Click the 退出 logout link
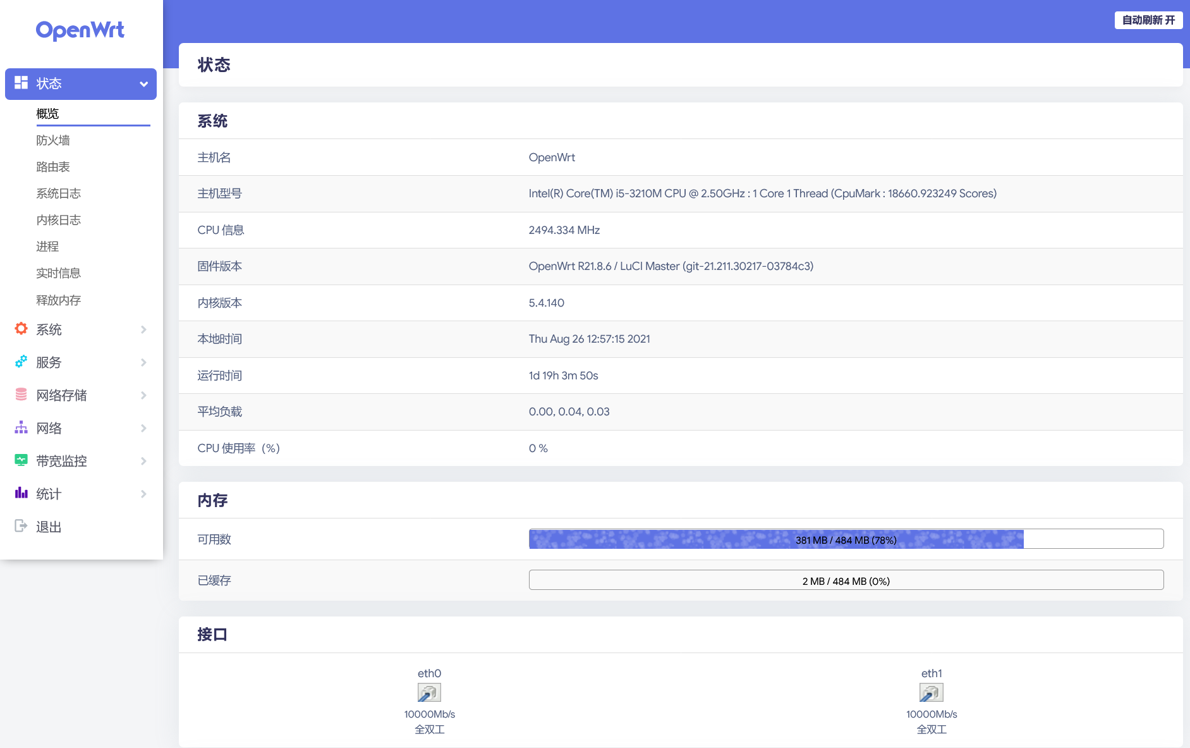The width and height of the screenshot is (1190, 748). (49, 527)
